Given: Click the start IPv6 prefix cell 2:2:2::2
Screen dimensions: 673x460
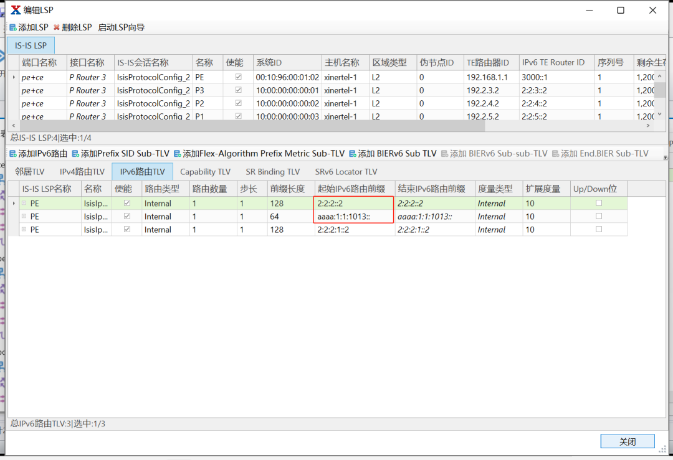Looking at the screenshot, I should coord(353,204).
